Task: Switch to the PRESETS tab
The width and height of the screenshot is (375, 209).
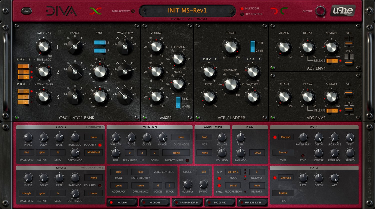Action: pos(252,203)
